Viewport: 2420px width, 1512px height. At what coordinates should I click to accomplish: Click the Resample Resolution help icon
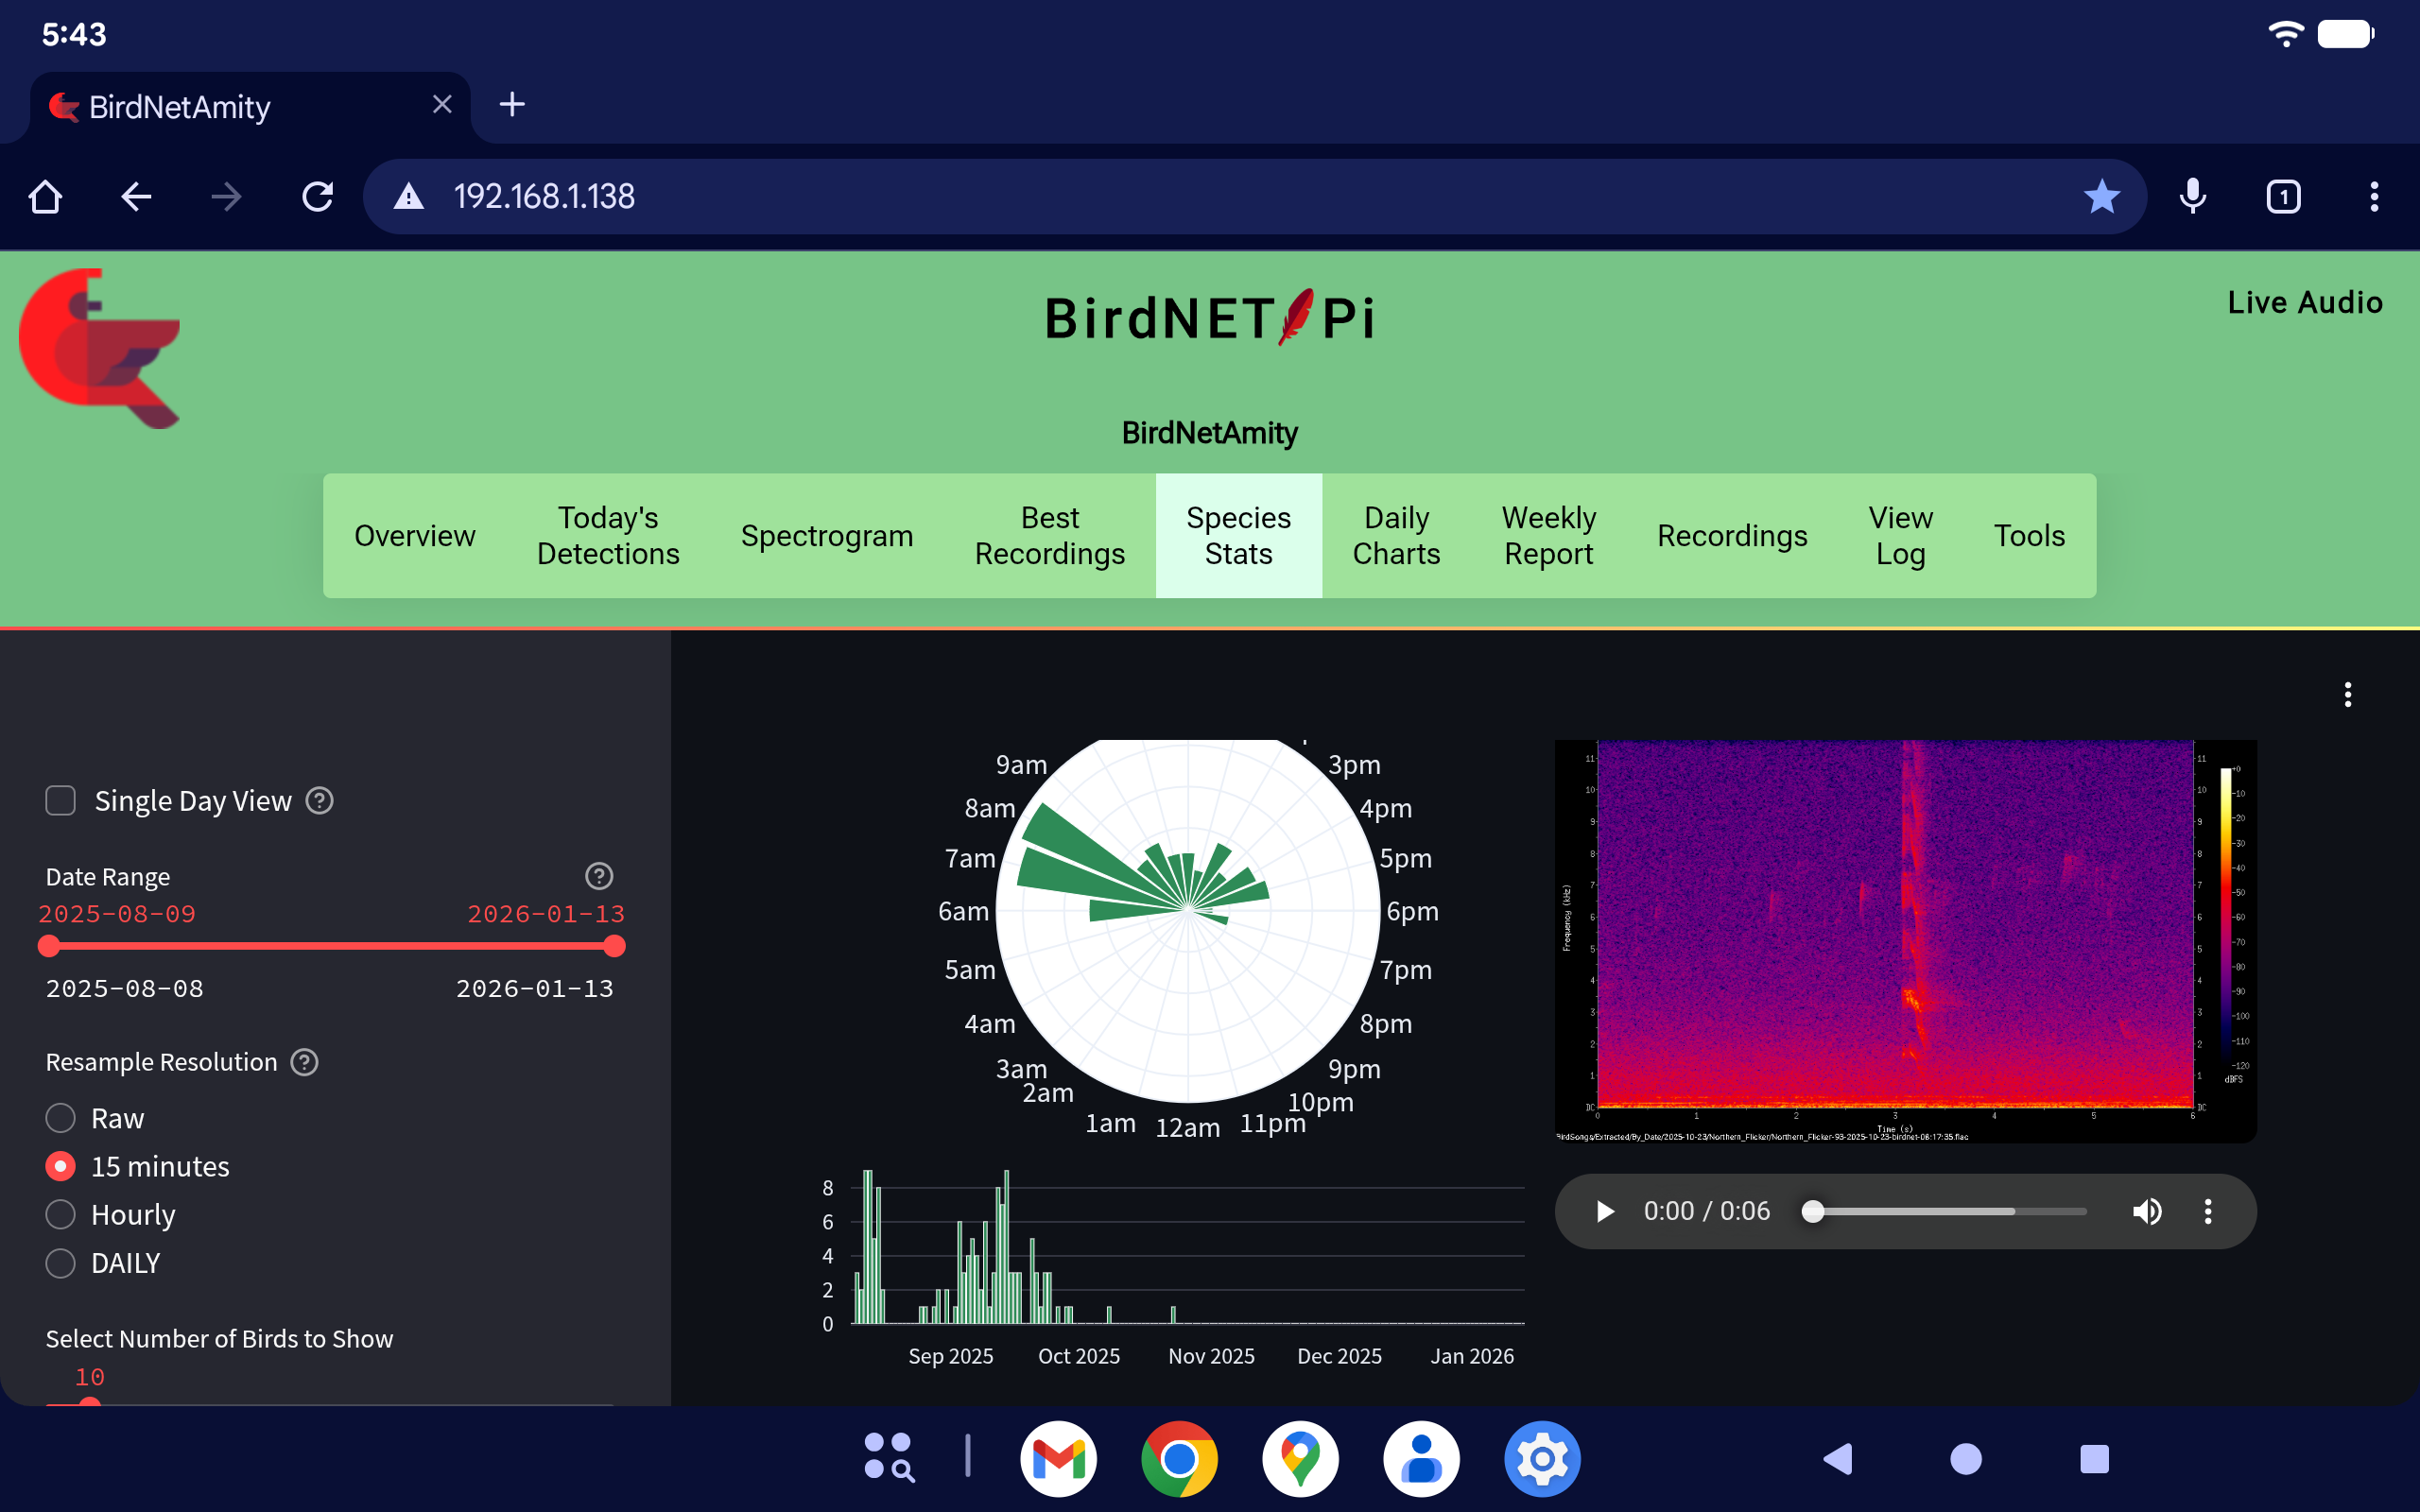[x=304, y=1062]
